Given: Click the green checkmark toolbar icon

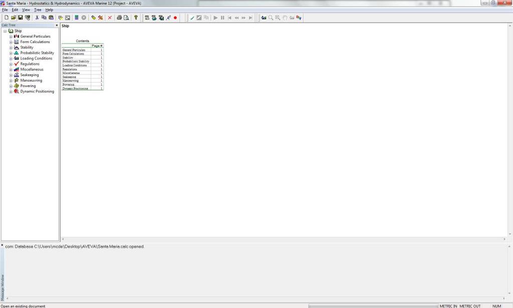Looking at the screenshot, I should point(192,18).
